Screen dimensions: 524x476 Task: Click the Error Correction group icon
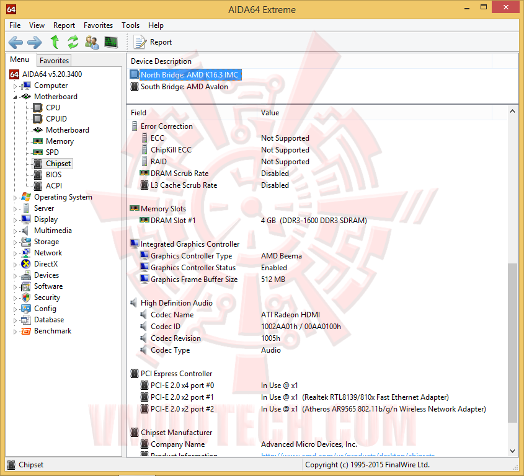pos(135,126)
